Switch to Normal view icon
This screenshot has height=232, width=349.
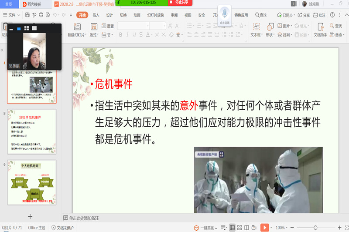tap(232, 228)
